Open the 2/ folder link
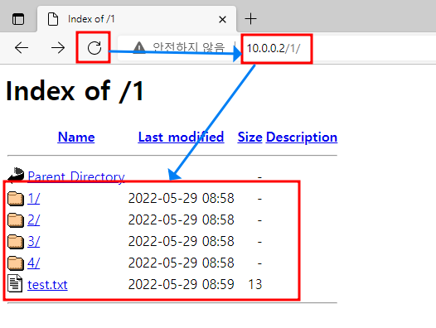 pyautogui.click(x=34, y=219)
